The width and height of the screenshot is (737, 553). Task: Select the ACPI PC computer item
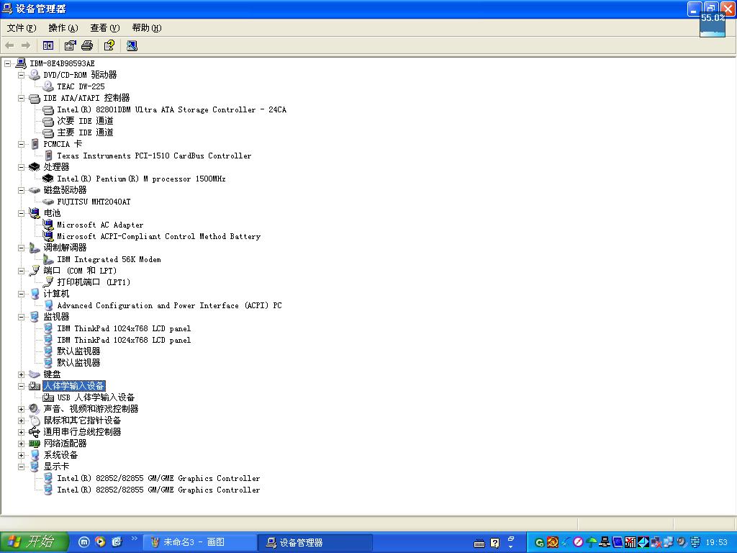(x=170, y=305)
